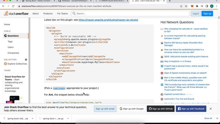
Task: Open 'Why changing the catcode' question
Action: (186, 30)
